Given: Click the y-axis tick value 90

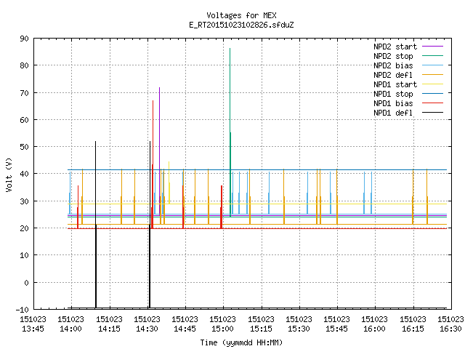Looking at the screenshot, I should 24,39.
